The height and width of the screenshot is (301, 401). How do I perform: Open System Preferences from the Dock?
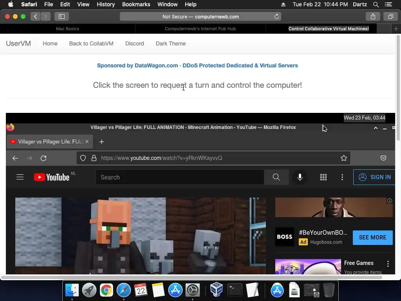pos(193,290)
